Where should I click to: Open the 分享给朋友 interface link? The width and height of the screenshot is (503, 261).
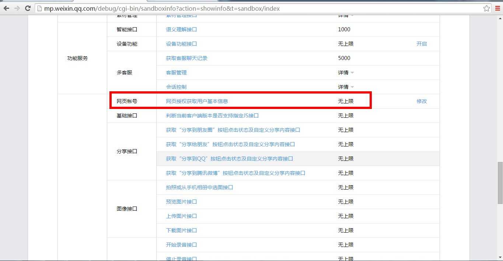[230, 144]
